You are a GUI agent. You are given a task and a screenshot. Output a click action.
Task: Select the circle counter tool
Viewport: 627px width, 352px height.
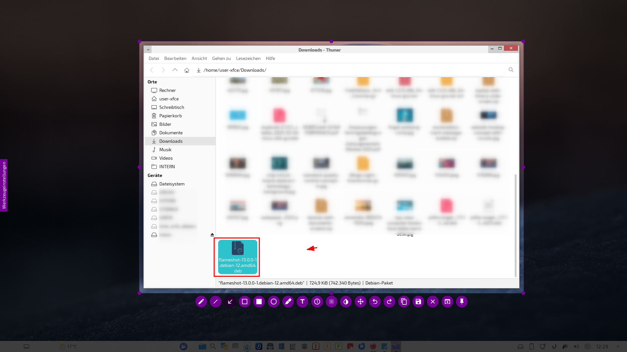[317, 302]
